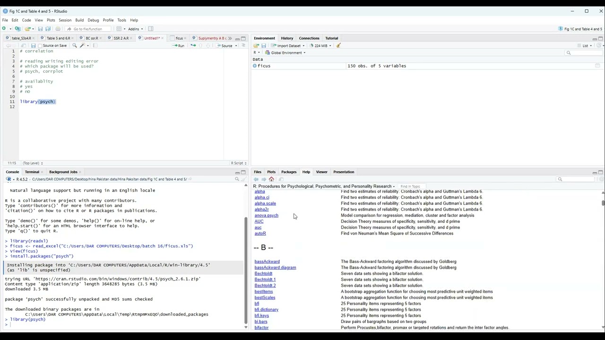Viewport: 605px width, 340px height.
Task: Click the Save All documents icon
Action: (x=48, y=29)
